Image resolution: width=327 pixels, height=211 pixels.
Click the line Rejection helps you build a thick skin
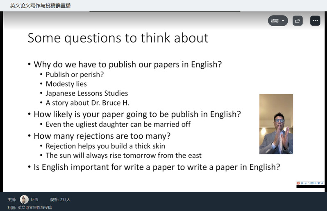105,146
